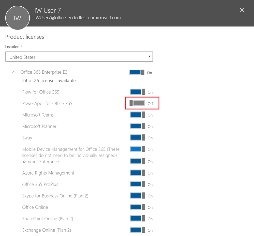This screenshot has height=236, width=254.
Task: Turn off Exchange Online (Plan 2)
Action: pos(137,230)
